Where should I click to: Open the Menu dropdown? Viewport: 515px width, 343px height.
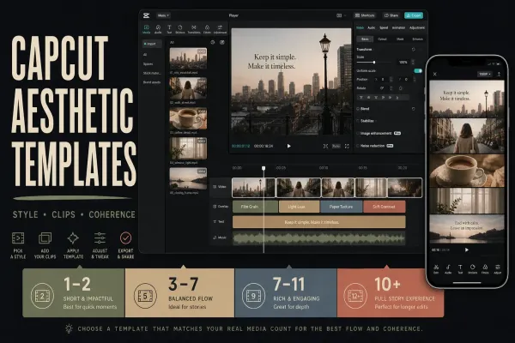163,15
